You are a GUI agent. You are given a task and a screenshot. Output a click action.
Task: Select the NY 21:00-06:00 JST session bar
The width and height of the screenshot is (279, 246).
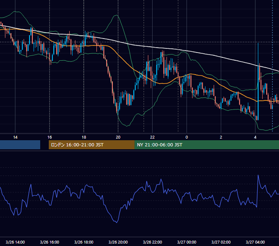pyautogui.click(x=206, y=145)
